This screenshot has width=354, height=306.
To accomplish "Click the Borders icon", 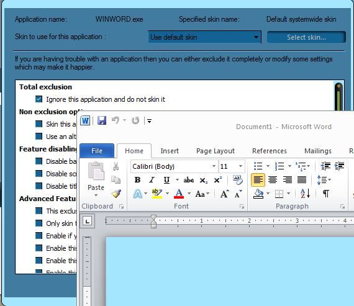I will point(279,194).
